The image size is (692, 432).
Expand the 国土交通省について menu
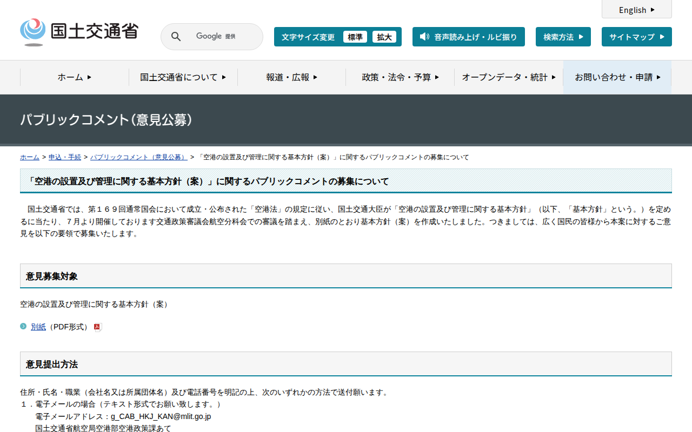tap(183, 77)
